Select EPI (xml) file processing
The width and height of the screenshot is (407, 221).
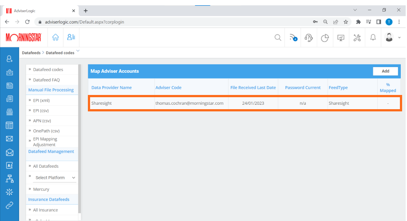[x=41, y=100]
